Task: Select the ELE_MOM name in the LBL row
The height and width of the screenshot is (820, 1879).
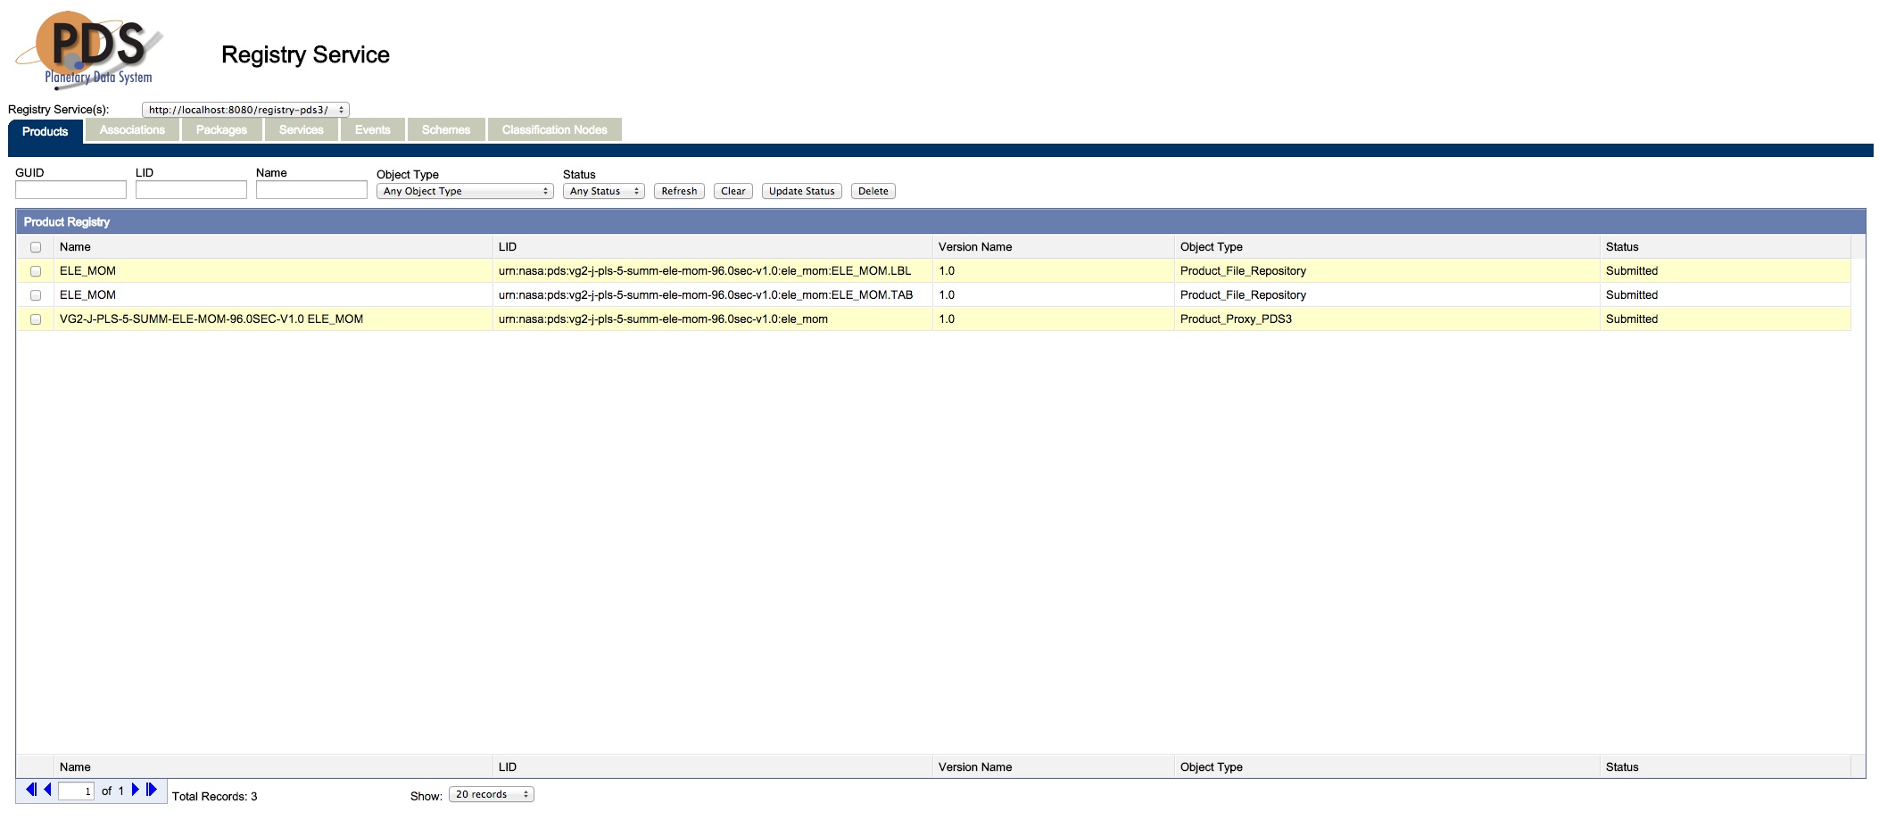Action: (87, 271)
